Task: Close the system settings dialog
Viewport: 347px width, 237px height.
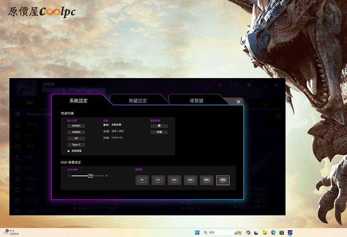Action: [x=238, y=102]
